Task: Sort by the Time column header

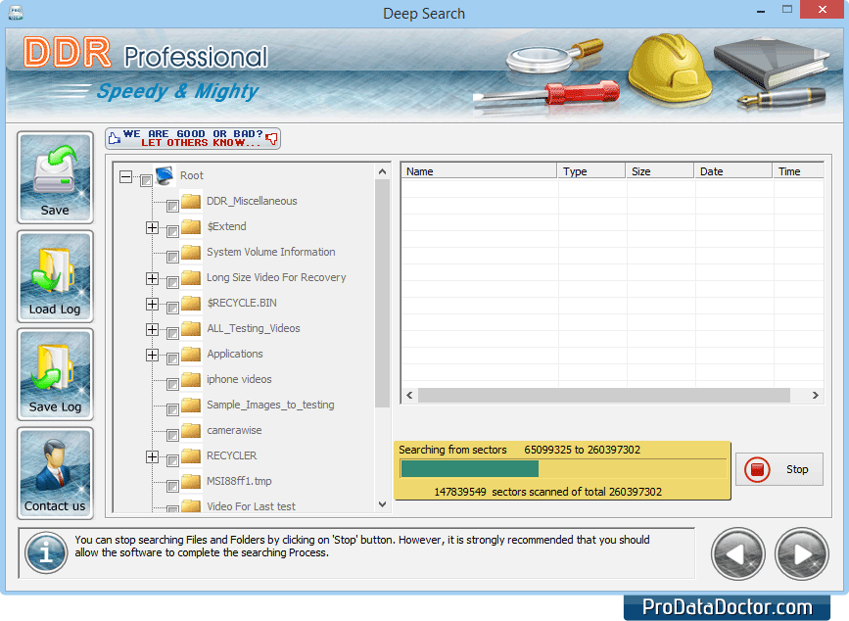Action: point(799,171)
